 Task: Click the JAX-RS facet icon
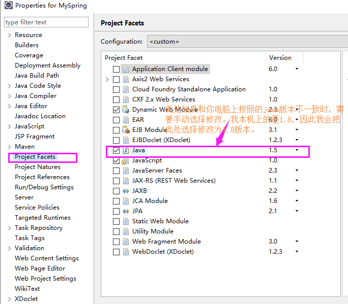point(126,181)
